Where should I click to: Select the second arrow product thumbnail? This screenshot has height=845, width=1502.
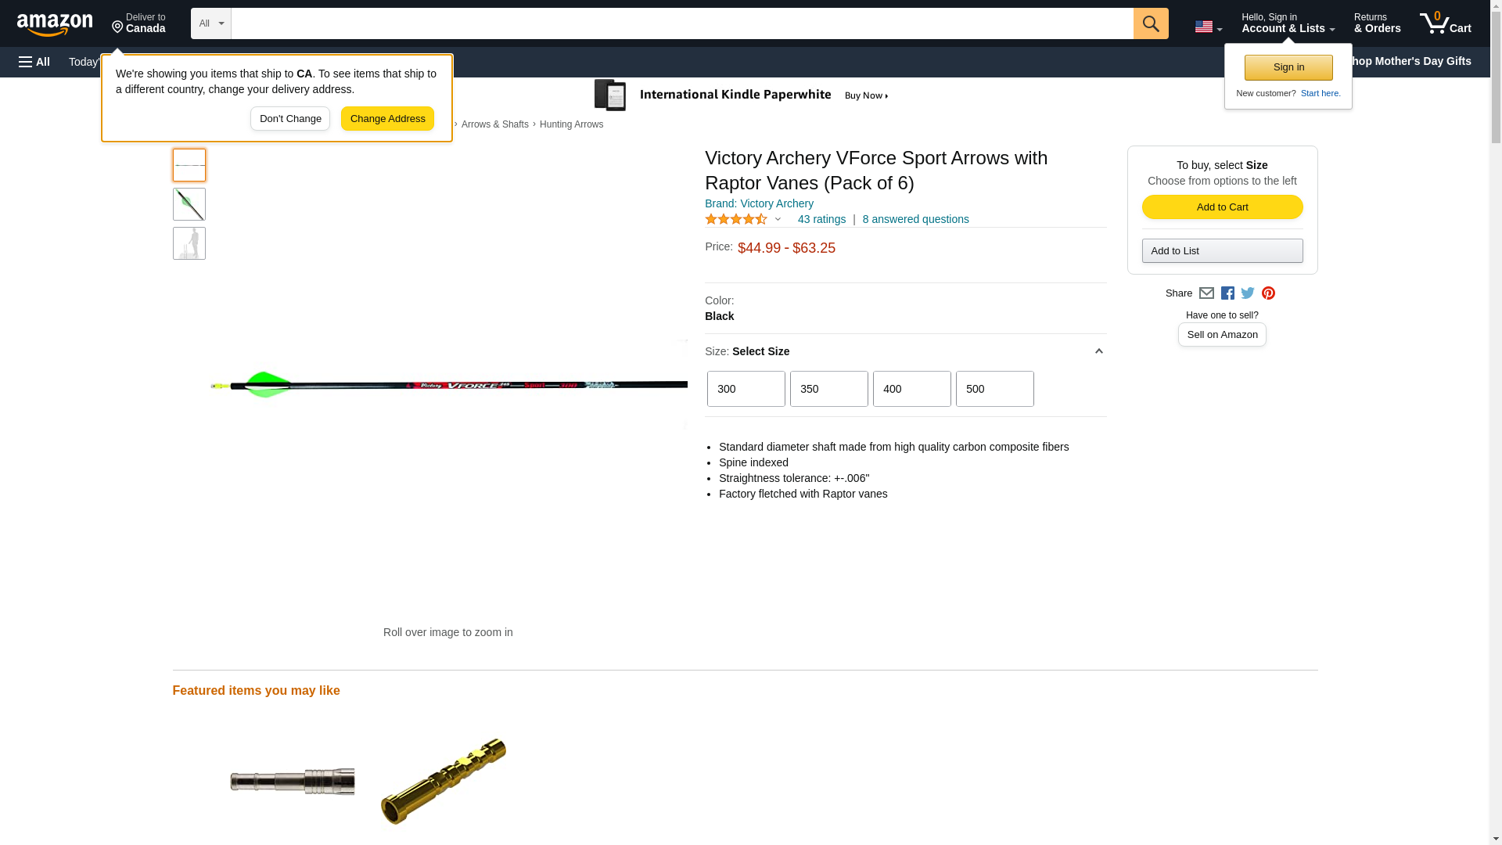click(189, 204)
